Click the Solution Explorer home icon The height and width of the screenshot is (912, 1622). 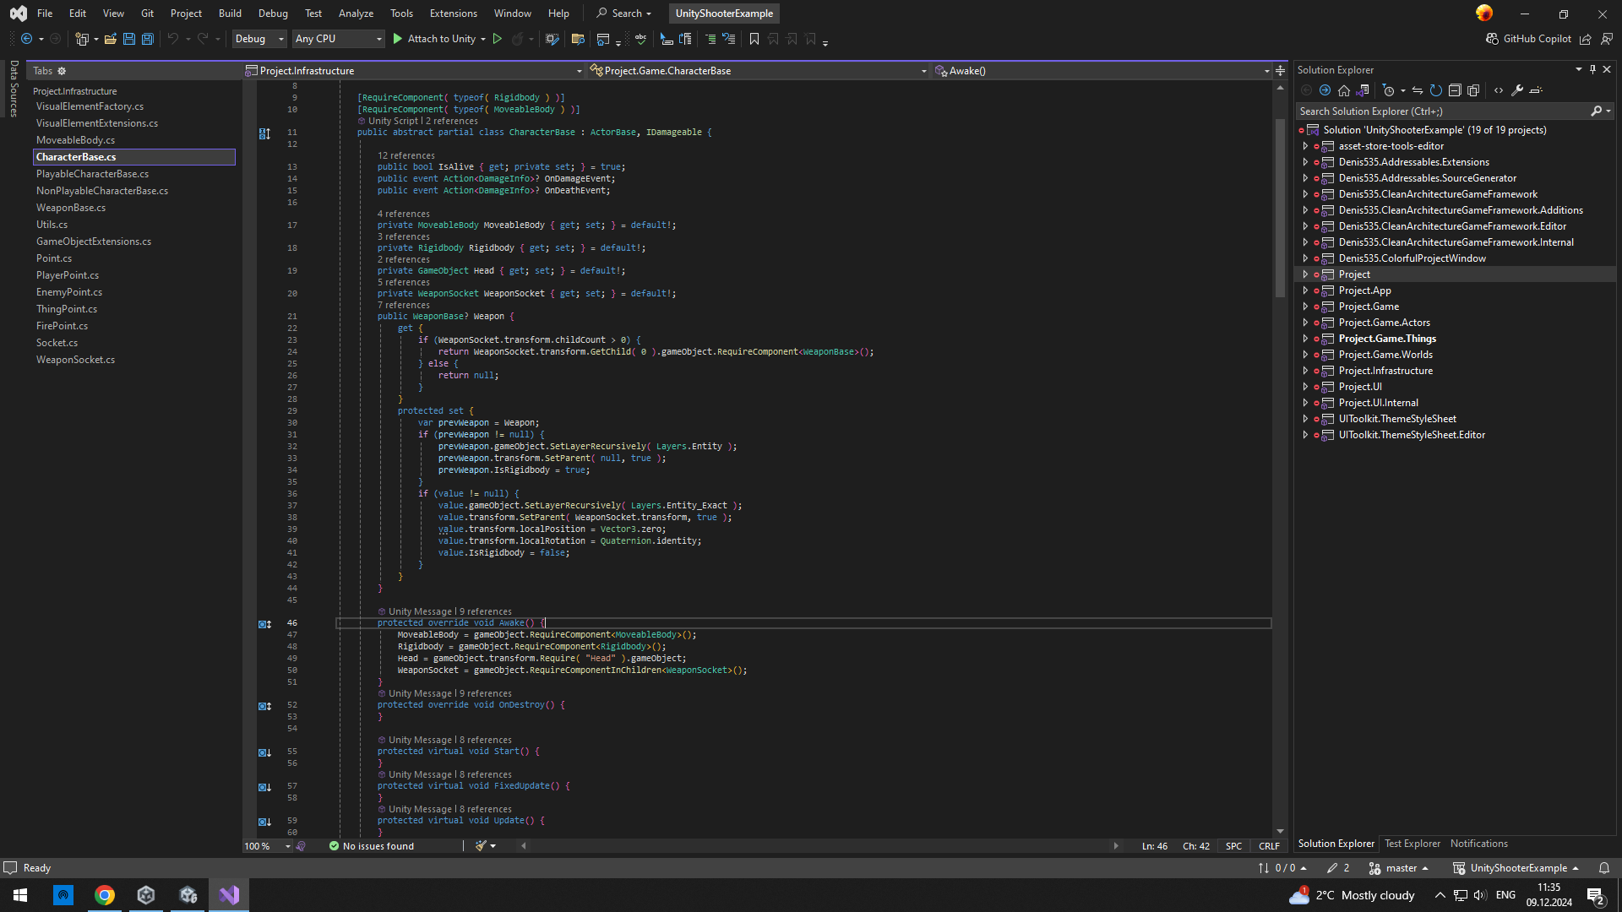[1344, 90]
